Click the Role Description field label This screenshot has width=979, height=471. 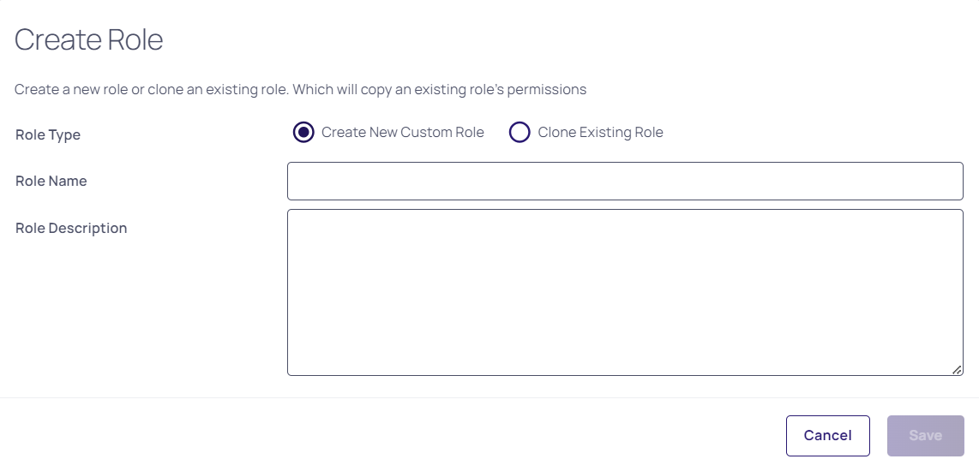click(71, 229)
